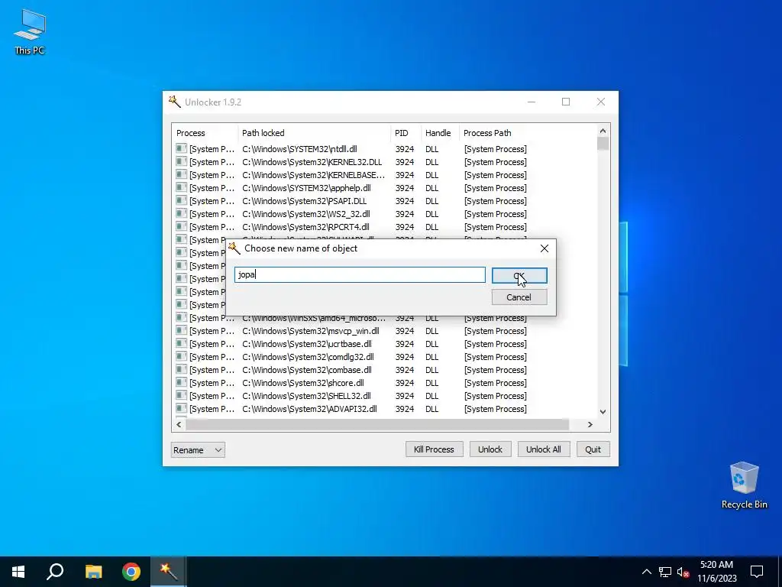Click the network status tray icon
This screenshot has height=587, width=782.
pos(665,572)
